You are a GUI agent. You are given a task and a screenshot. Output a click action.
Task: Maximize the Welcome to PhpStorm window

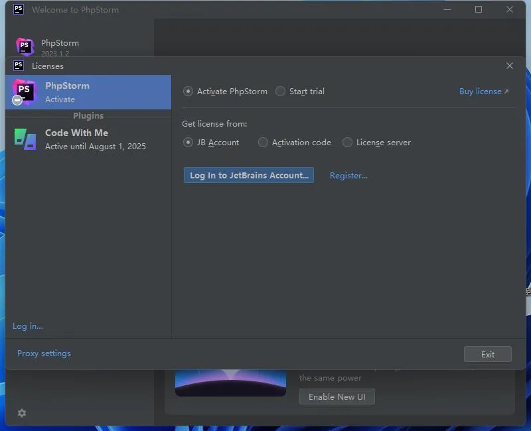[479, 9]
